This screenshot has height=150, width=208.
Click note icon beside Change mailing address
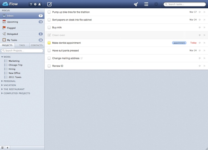point(81,58)
